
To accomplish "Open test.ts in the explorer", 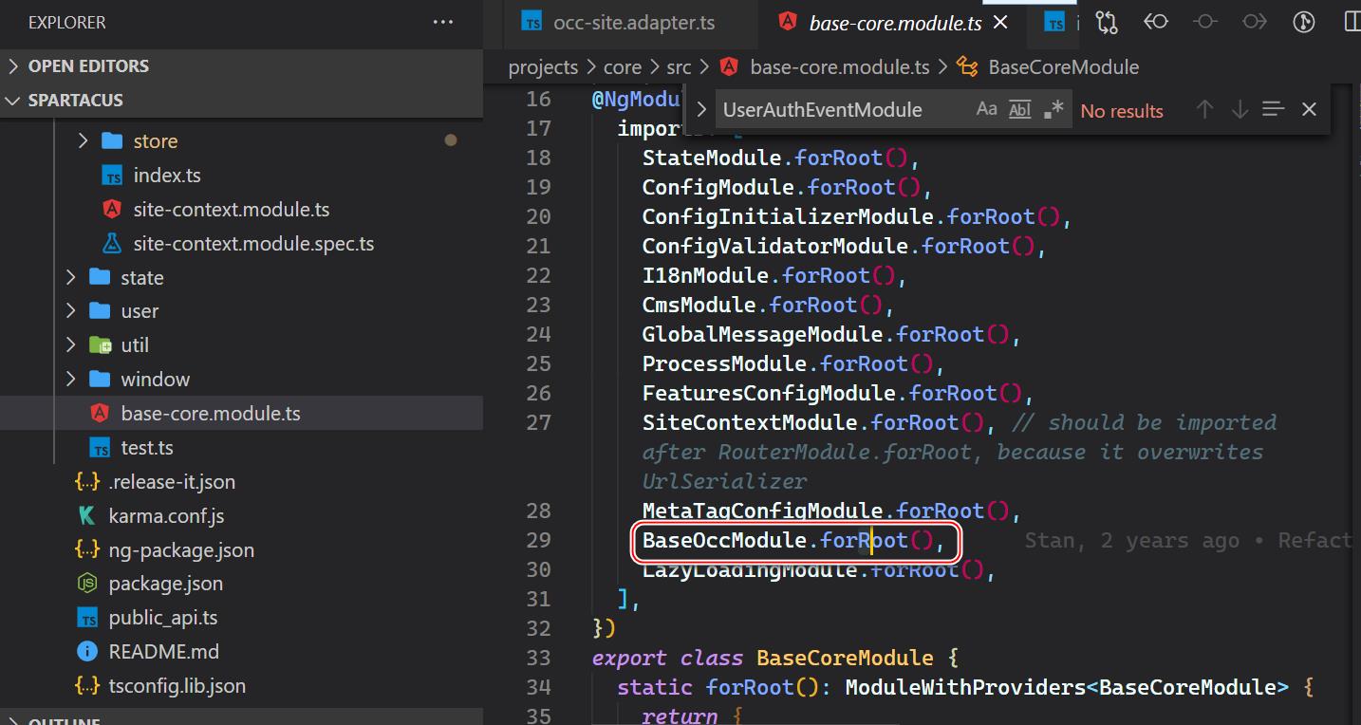I will [147, 448].
